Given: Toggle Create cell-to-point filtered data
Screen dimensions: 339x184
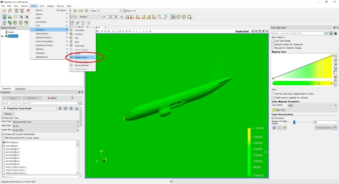Looking at the screenshot, I should (3, 134).
